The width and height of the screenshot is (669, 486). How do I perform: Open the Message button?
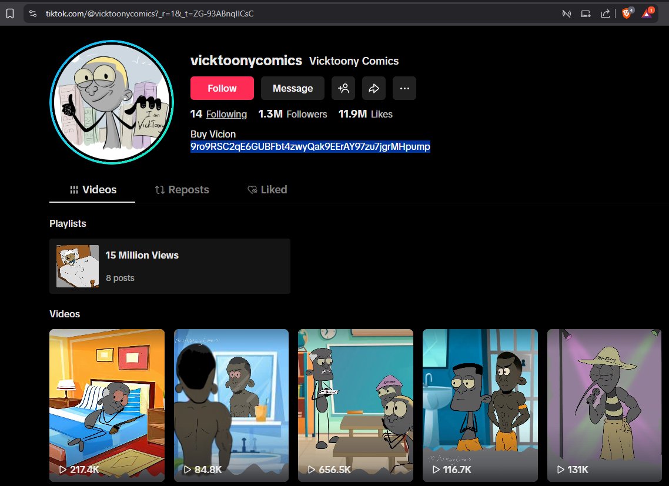point(293,88)
